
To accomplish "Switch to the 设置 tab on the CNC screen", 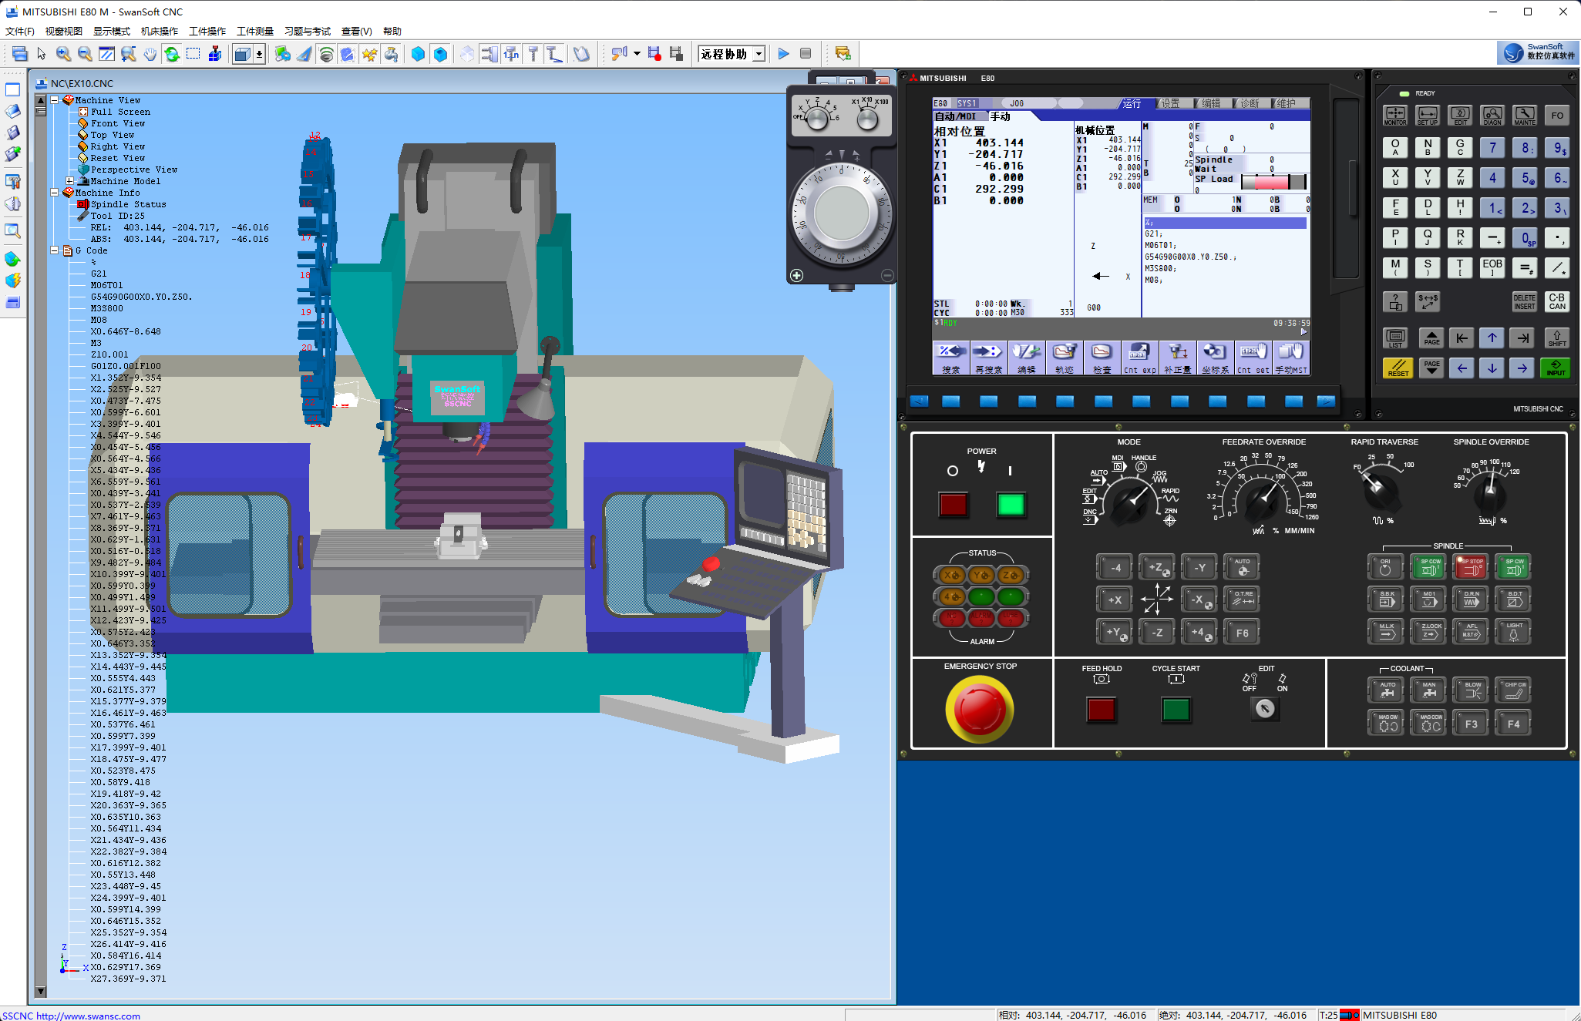I will pos(1170,103).
